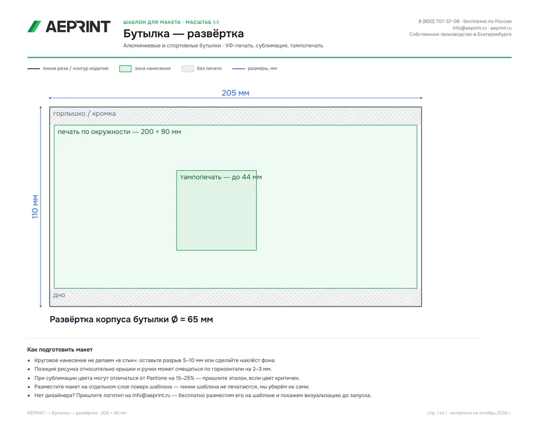Click the 'дно' bottom zone label
This screenshot has height=431, width=539.
point(59,295)
